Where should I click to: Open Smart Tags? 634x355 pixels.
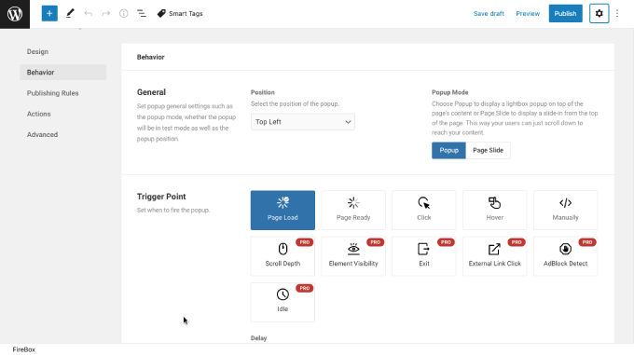180,14
